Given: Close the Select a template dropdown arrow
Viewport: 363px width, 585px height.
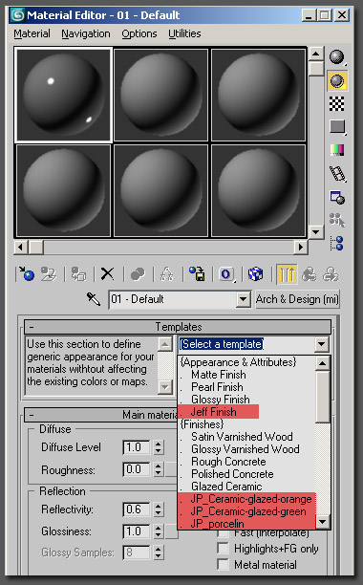Looking at the screenshot, I should point(321,344).
